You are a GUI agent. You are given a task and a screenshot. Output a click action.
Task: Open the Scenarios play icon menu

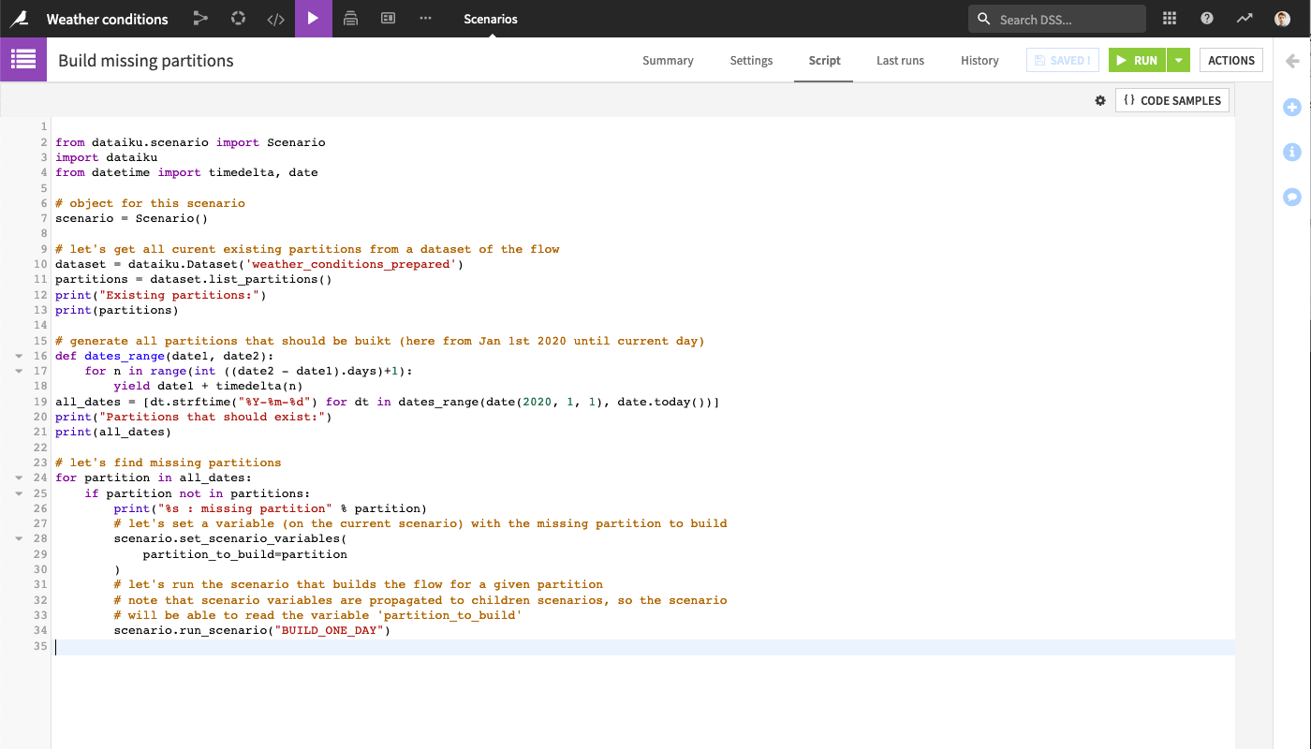[x=313, y=19]
